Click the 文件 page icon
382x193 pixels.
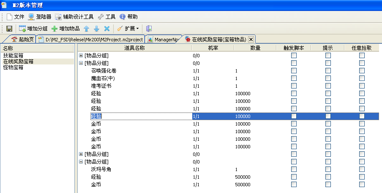tap(9, 17)
